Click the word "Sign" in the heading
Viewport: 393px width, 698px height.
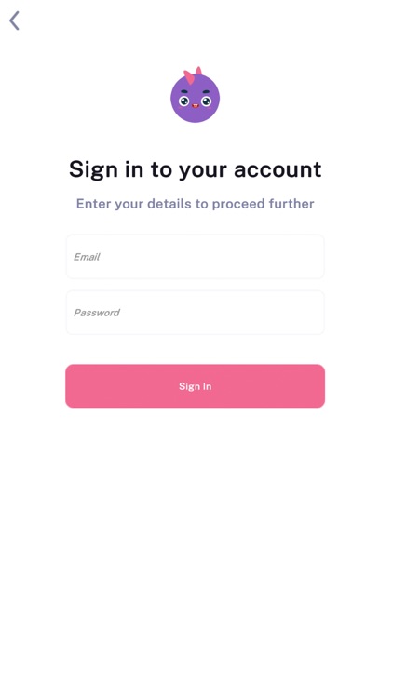(x=93, y=170)
